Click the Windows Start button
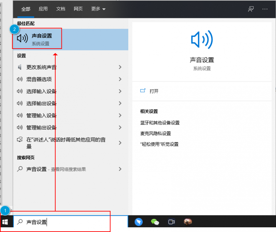276x232 pixels. tap(5, 222)
